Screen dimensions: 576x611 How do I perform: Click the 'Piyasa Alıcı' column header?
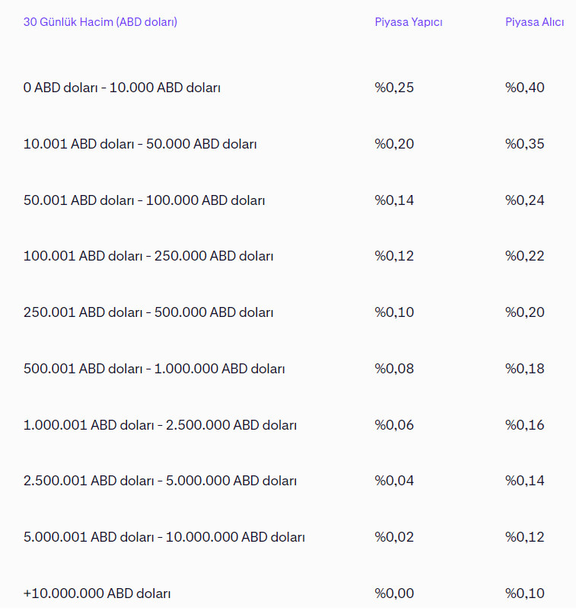534,22
